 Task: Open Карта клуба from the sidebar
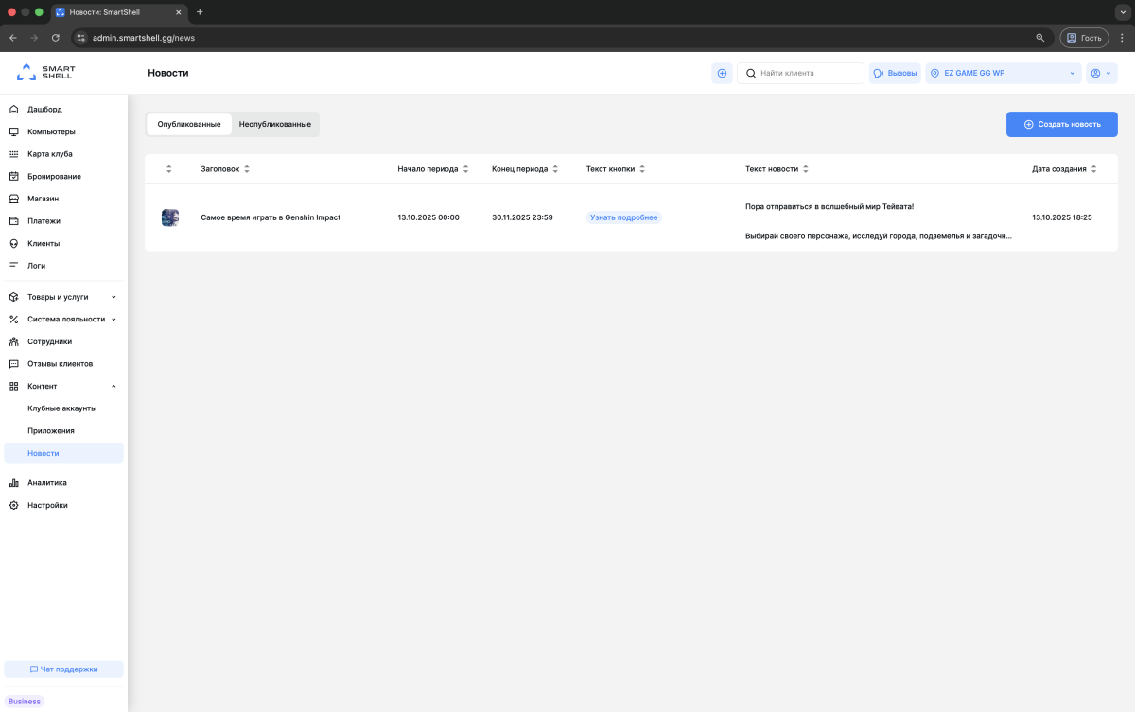[49, 154]
